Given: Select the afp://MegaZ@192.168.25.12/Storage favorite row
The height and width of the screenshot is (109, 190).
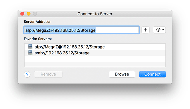Looking at the screenshot, I should point(95,47).
